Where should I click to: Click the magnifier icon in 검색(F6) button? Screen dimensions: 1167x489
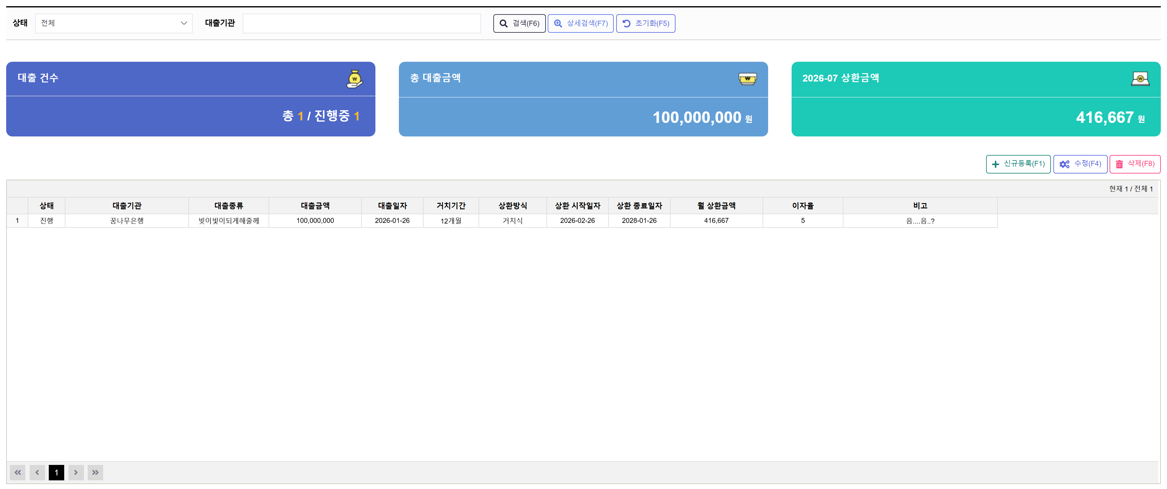pos(503,23)
